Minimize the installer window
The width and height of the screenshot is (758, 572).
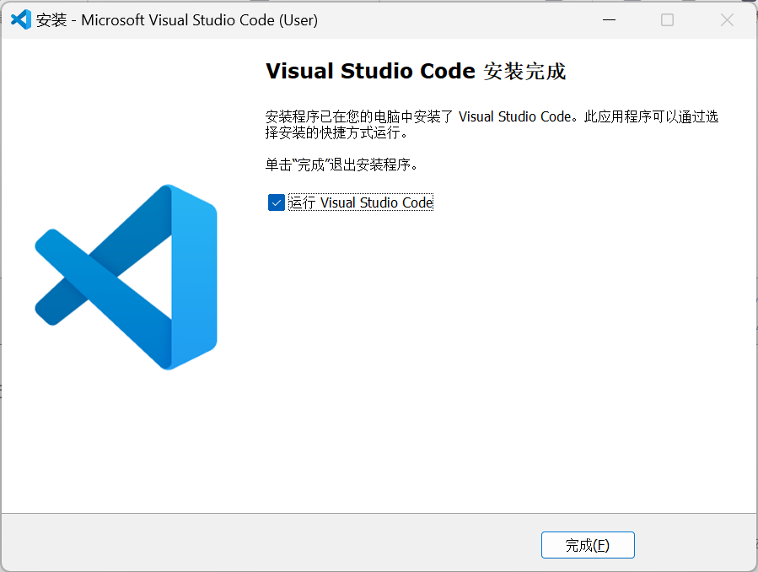point(609,19)
